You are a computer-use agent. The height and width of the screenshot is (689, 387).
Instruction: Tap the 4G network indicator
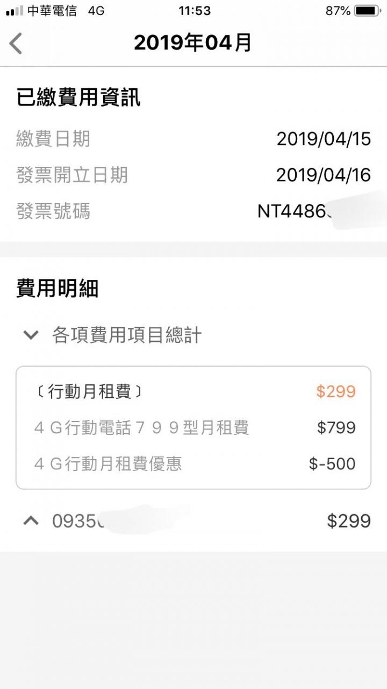pyautogui.click(x=96, y=10)
